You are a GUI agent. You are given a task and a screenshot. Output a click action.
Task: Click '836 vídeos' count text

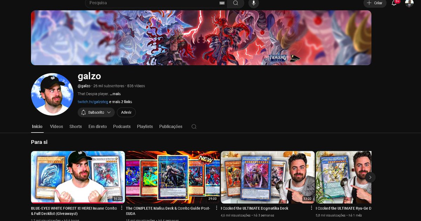click(x=136, y=86)
